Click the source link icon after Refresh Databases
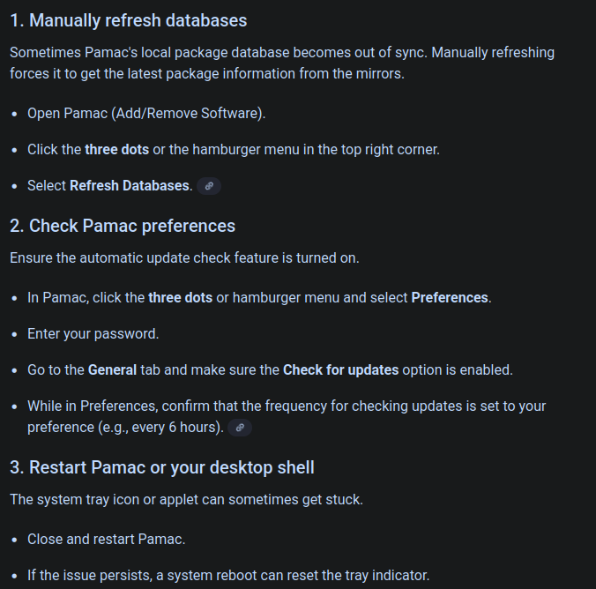The width and height of the screenshot is (596, 589). click(208, 186)
